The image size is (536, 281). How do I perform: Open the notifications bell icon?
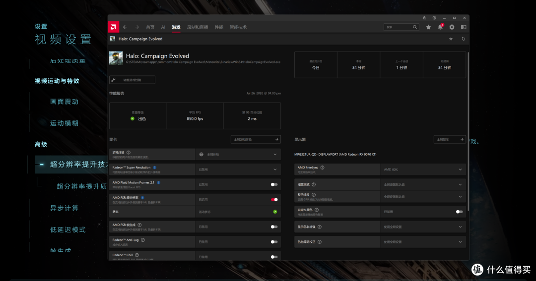(x=440, y=27)
